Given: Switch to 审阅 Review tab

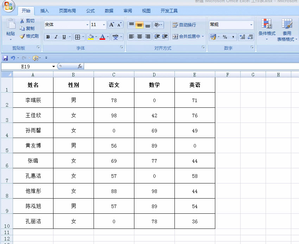Looking at the screenshot, I should (x=128, y=11).
